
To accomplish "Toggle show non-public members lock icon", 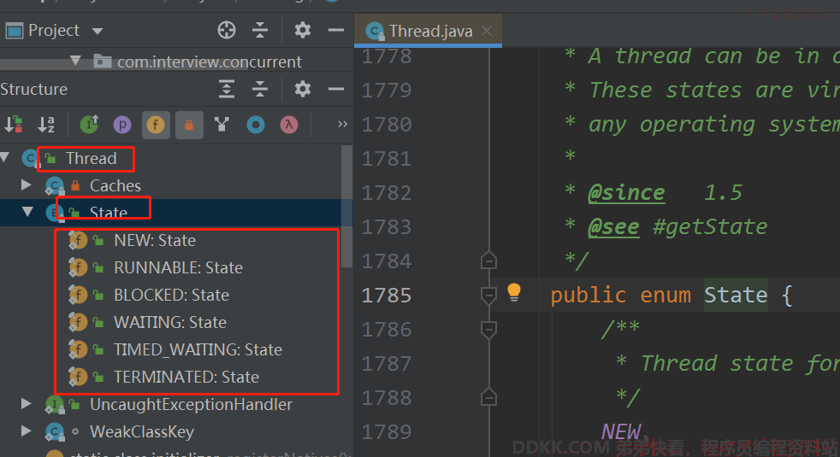I will (x=189, y=125).
